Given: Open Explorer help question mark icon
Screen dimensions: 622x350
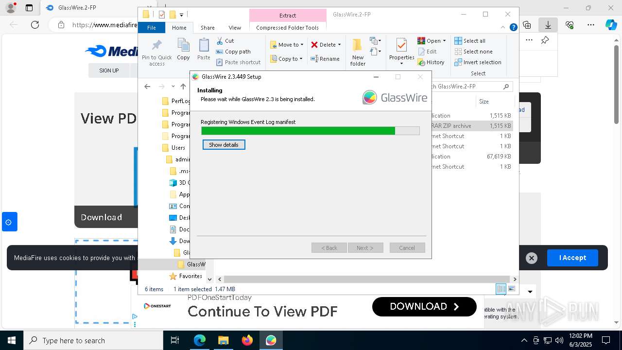Looking at the screenshot, I should (513, 27).
